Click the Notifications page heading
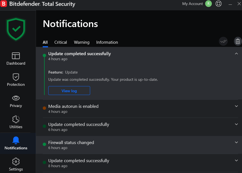This screenshot has width=242, height=173. coord(70,24)
